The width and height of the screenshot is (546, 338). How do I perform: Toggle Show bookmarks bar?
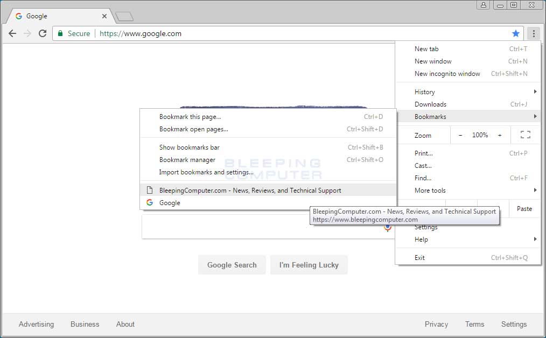coord(268,147)
